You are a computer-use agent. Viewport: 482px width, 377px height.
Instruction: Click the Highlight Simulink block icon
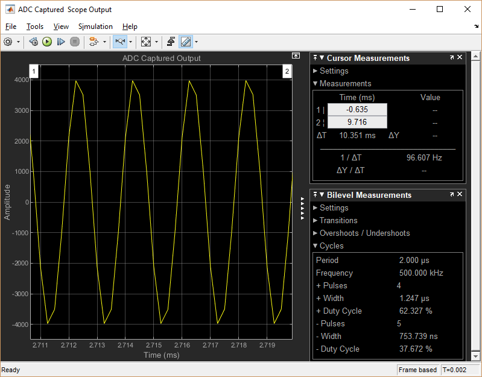[93, 42]
